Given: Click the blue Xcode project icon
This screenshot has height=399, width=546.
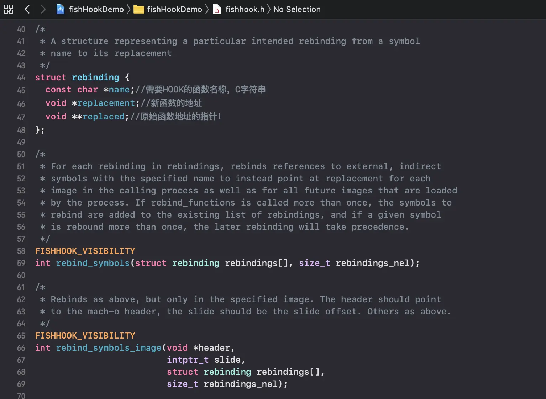Looking at the screenshot, I should click(61, 9).
